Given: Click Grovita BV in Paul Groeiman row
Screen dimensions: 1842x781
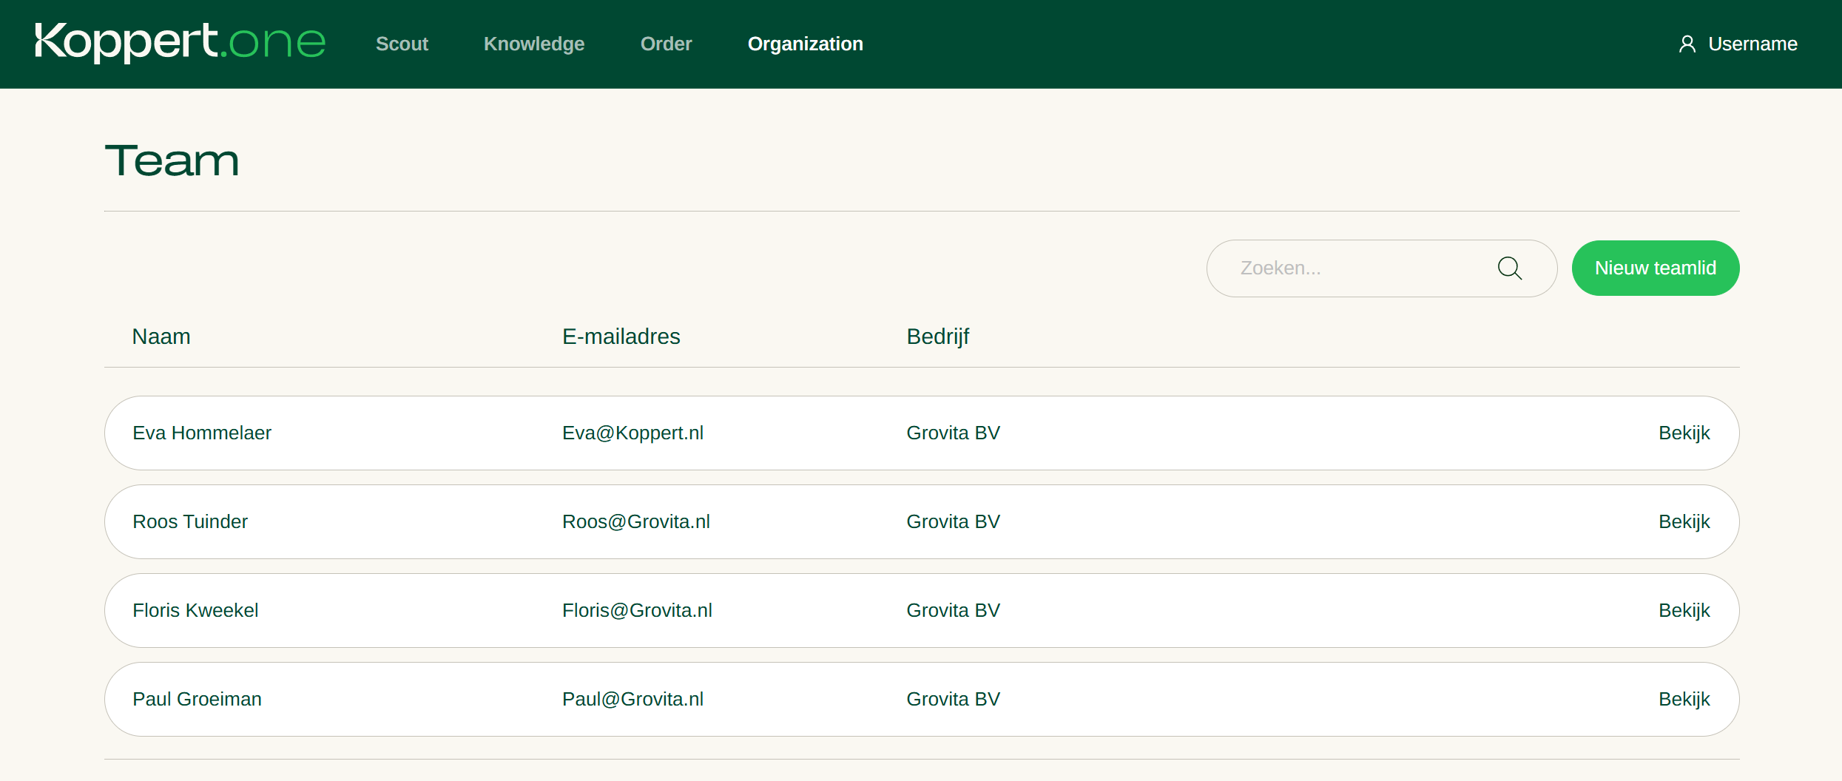Looking at the screenshot, I should pyautogui.click(x=953, y=699).
